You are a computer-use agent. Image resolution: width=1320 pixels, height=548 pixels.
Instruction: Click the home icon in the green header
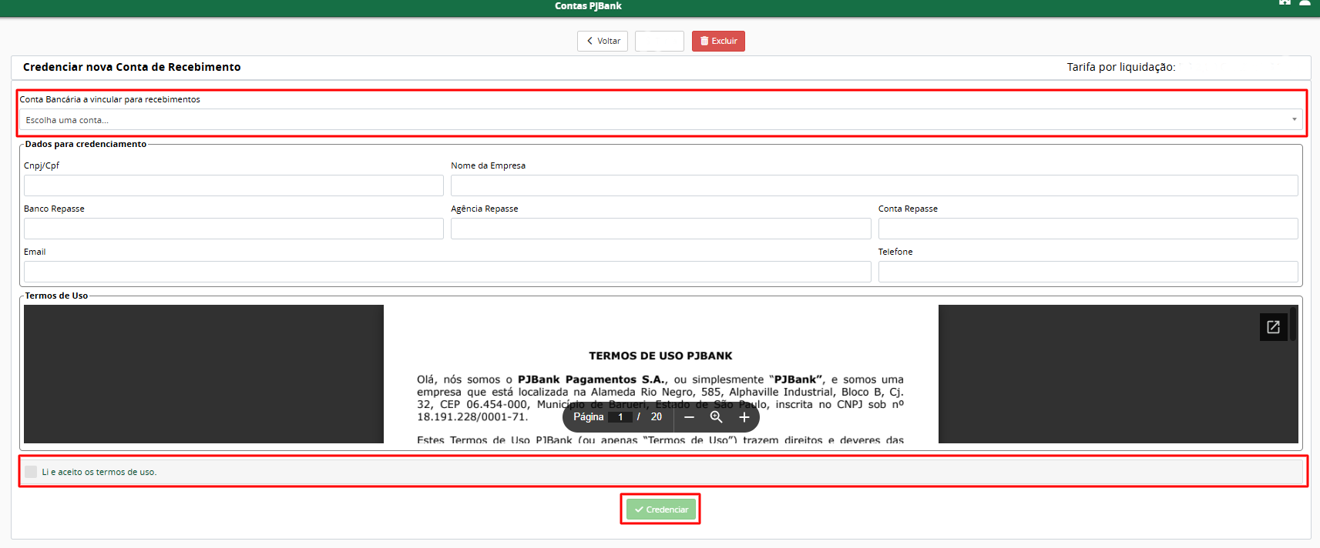1285,2
